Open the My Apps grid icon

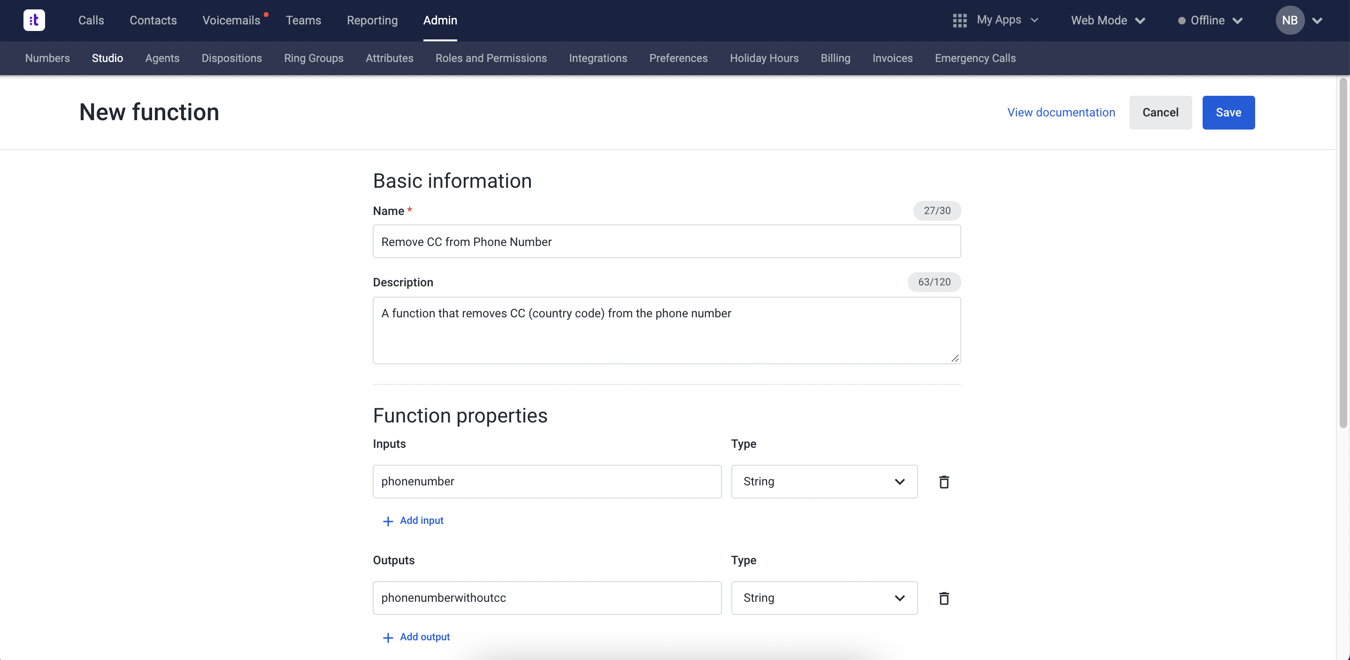point(959,20)
